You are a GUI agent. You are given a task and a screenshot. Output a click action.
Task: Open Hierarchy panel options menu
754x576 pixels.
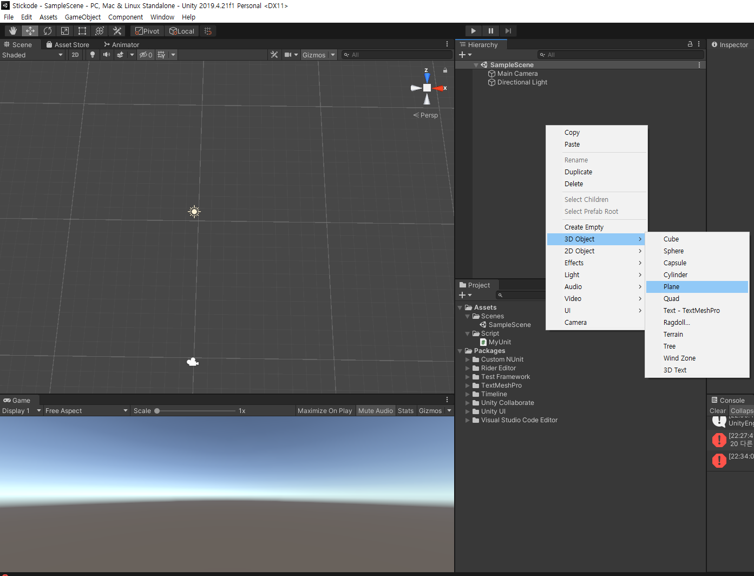[x=699, y=44]
